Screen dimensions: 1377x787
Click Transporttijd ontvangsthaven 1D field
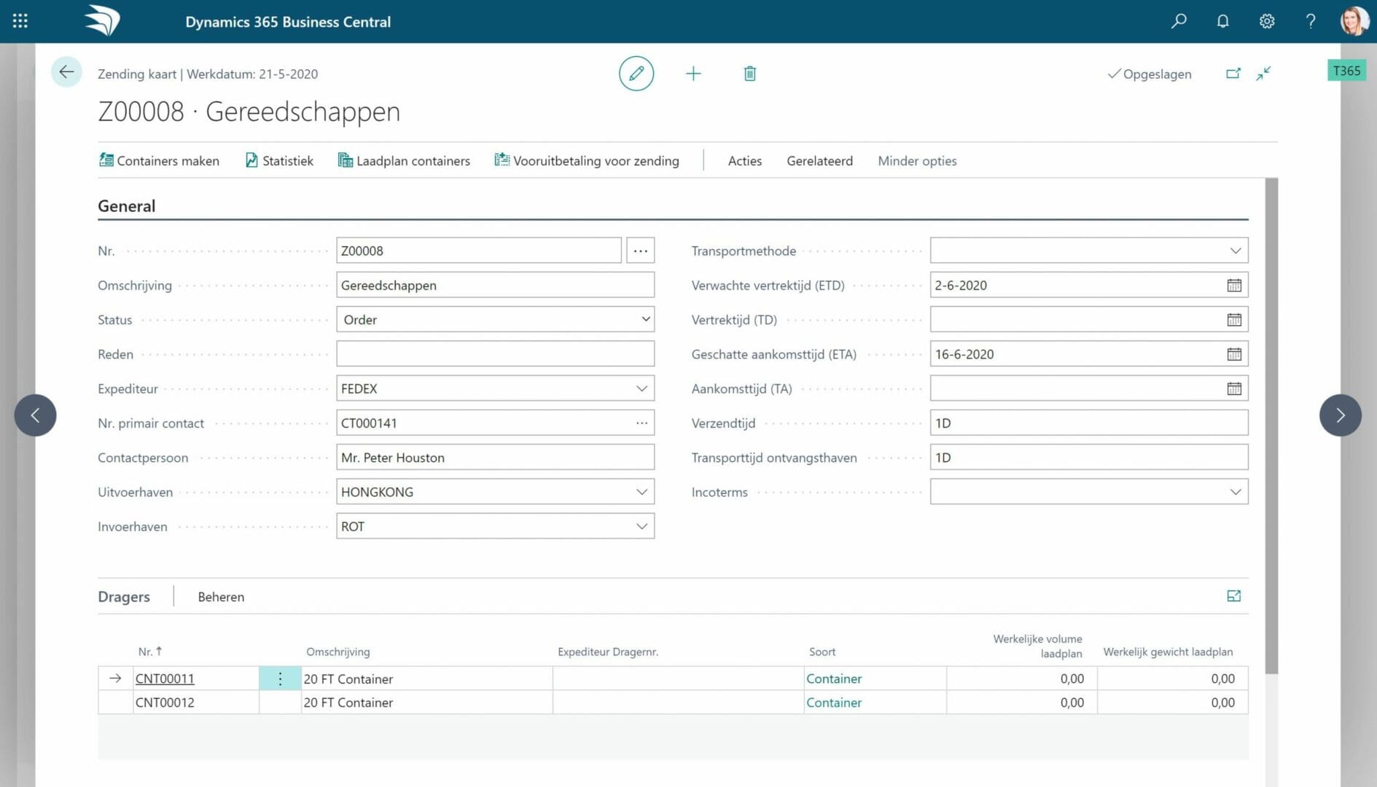pyautogui.click(x=1089, y=458)
